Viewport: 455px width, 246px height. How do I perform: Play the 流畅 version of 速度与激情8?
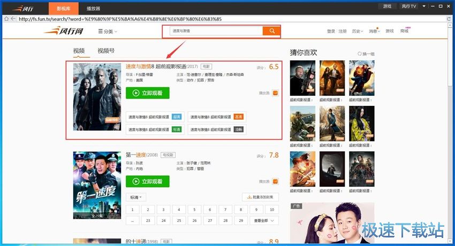click(217, 129)
